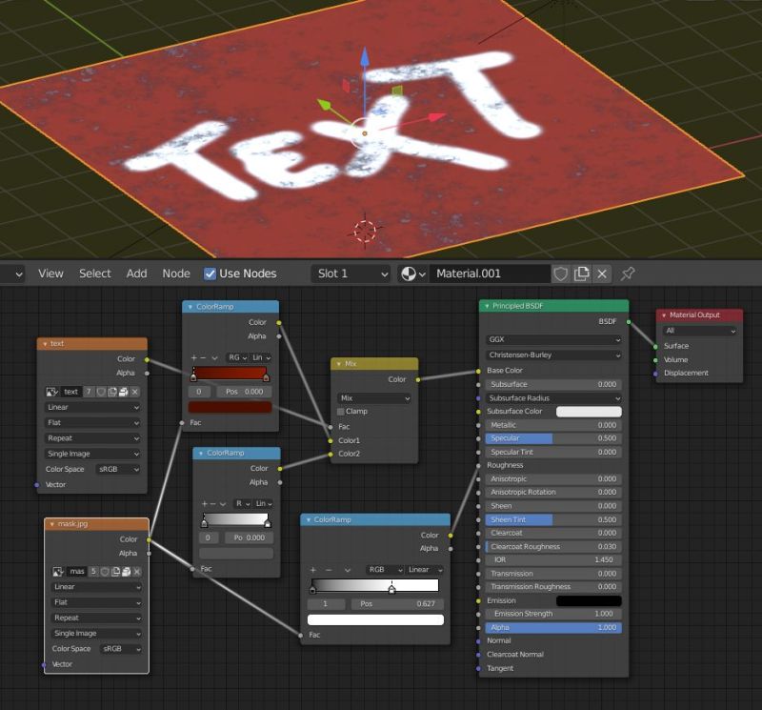
Task: Open the Node menu
Action: pyautogui.click(x=176, y=274)
